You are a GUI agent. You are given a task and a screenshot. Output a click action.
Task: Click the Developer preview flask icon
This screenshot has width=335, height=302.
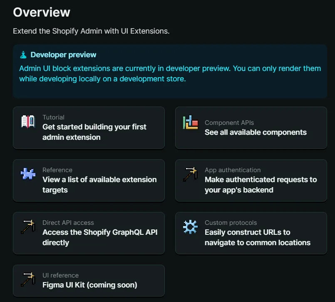click(x=23, y=54)
